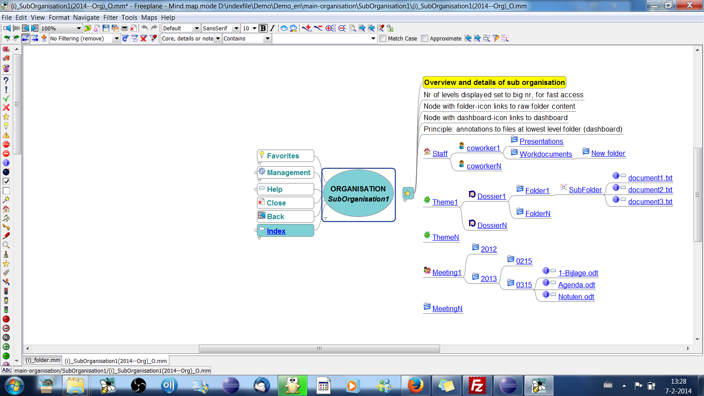704x396 pixels.
Task: Print the current map
Action: [x=125, y=28]
